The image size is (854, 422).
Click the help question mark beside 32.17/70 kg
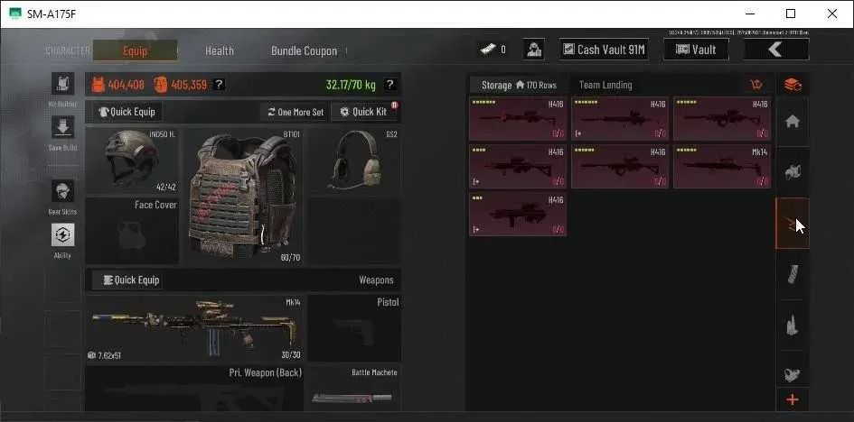(390, 85)
